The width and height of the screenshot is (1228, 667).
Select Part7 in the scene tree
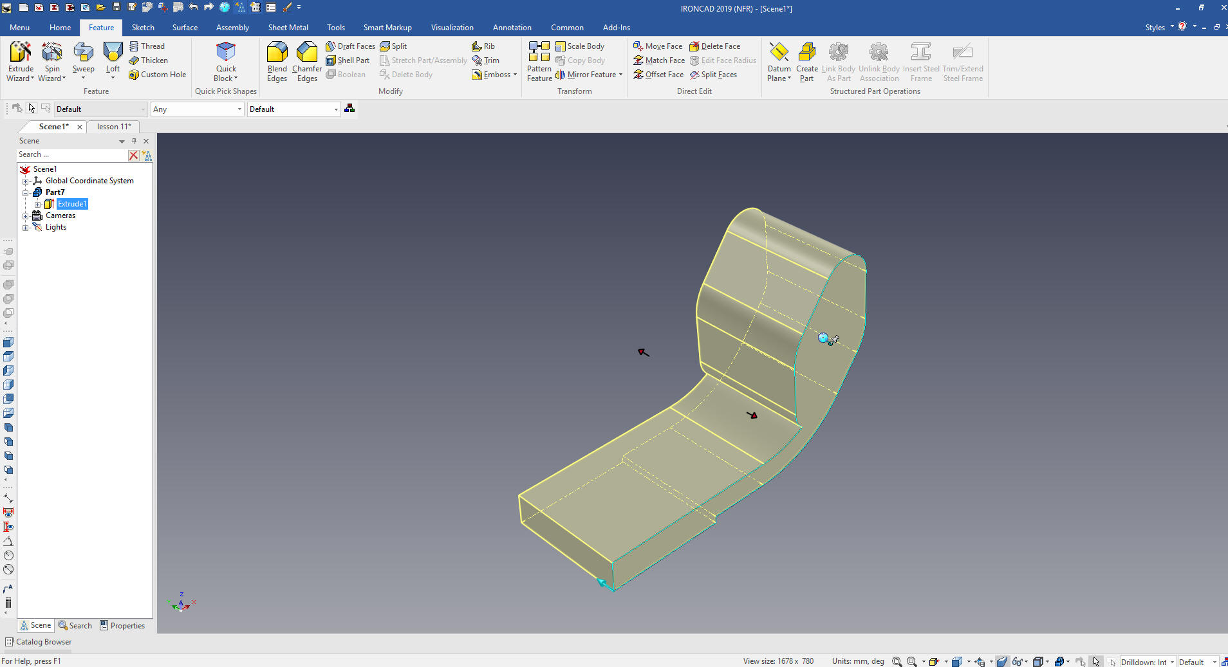(x=55, y=193)
